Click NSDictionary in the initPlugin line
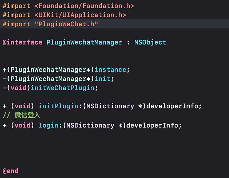Viewport: 229px width, 178px height. click(x=110, y=106)
